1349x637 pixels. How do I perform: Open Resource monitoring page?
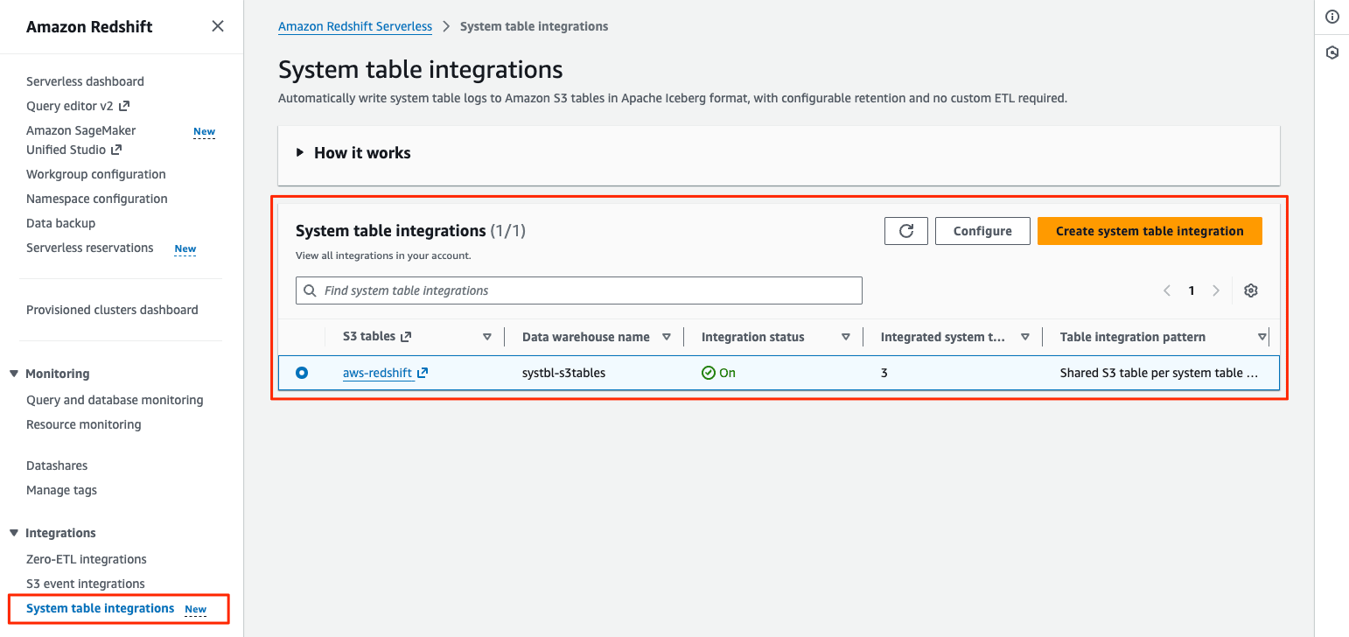84,424
